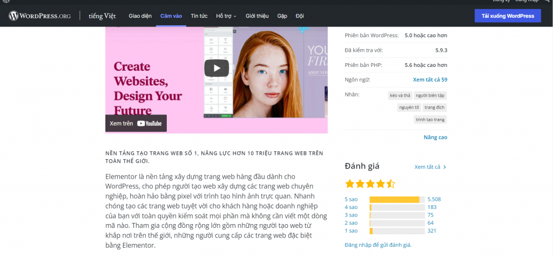Open Xem tất cả 59 languages link

[x=430, y=80]
